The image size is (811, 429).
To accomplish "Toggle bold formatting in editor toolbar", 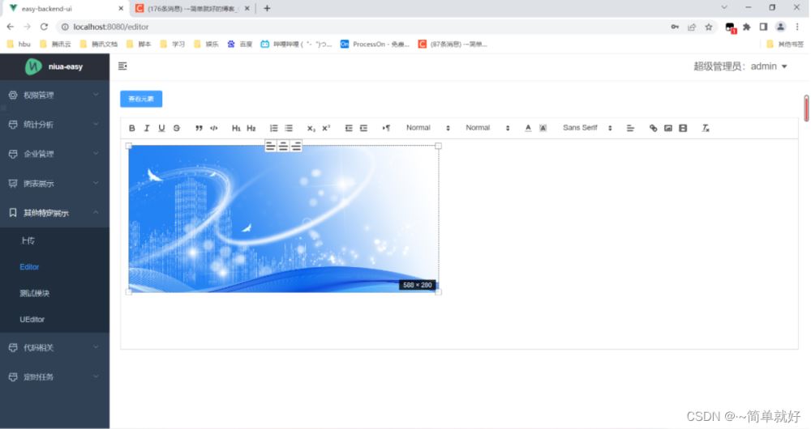I will (x=132, y=128).
